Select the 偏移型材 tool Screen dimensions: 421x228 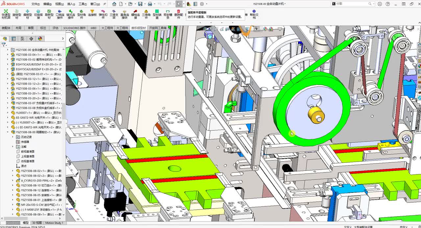pos(28,14)
